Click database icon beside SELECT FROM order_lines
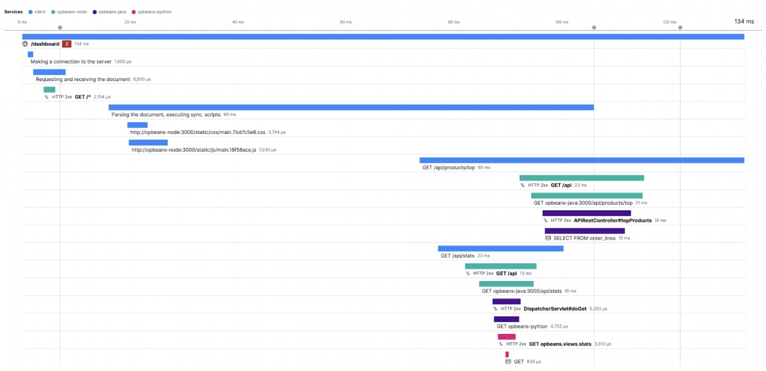Screen dimensions: 766x371 [x=548, y=238]
